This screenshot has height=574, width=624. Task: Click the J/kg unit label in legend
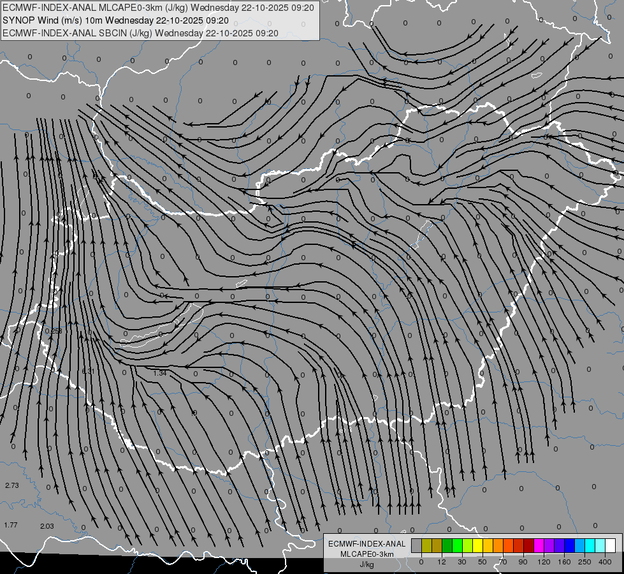click(x=366, y=564)
